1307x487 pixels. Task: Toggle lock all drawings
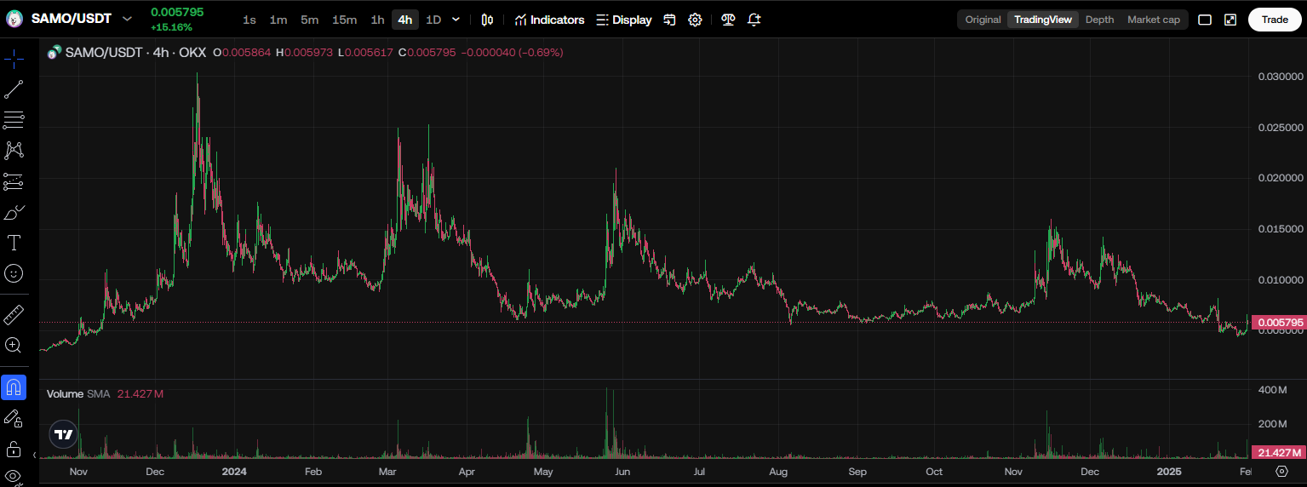point(14,448)
